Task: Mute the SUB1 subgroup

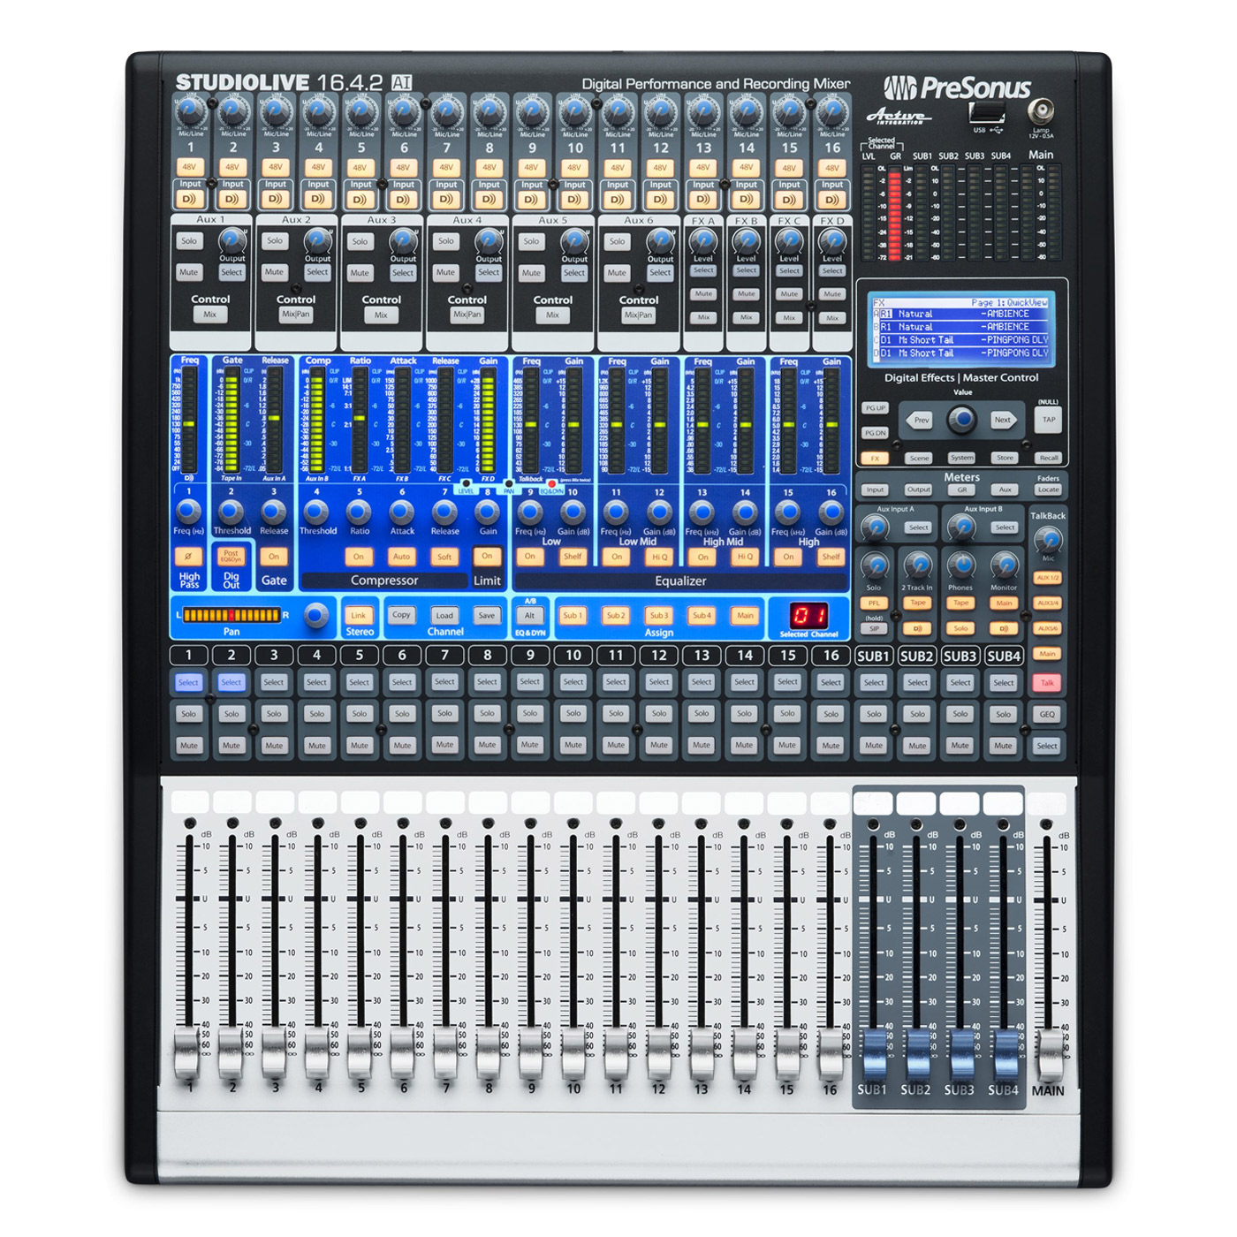Action: [874, 746]
